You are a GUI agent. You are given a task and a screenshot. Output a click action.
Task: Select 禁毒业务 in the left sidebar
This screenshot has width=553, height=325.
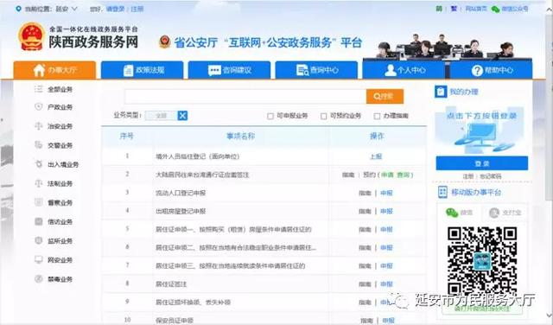[60, 279]
